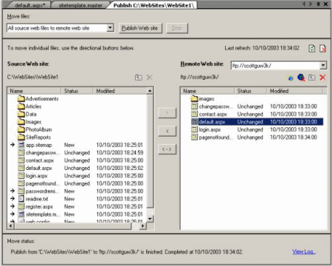Open the View Log link
This screenshot has width=332, height=266.
pyautogui.click(x=304, y=251)
